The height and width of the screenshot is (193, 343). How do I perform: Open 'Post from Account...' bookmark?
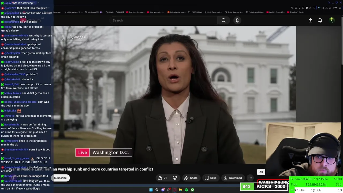coord(135,12)
